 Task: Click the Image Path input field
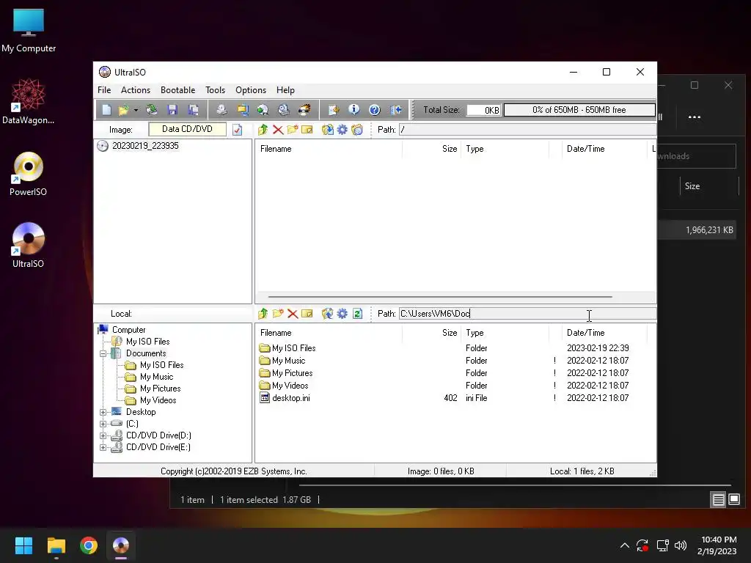(x=527, y=130)
